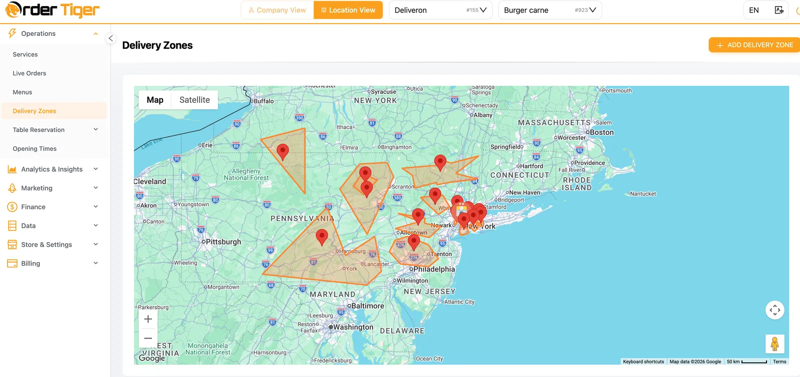Open Keyboard shortcuts for the map

[643, 362]
